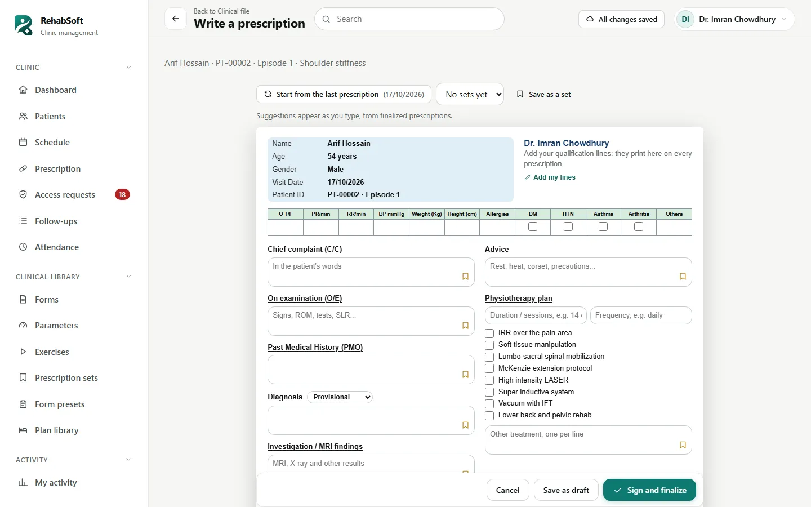Expand the Dr. Imran Chowdhury account menu

click(734, 19)
